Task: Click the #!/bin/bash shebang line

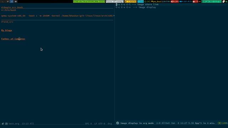Action: point(9,10)
